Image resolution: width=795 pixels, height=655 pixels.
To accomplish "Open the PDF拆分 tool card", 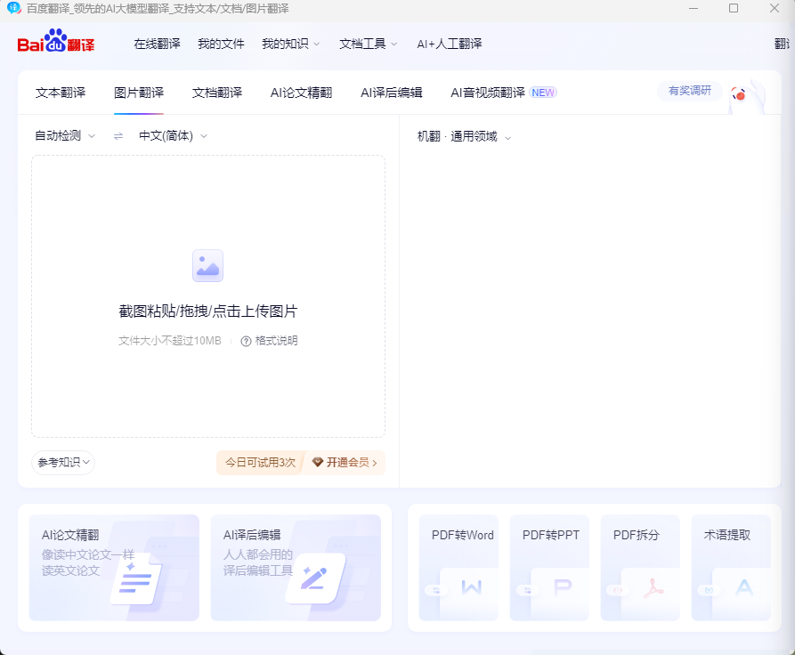I will 640,567.
